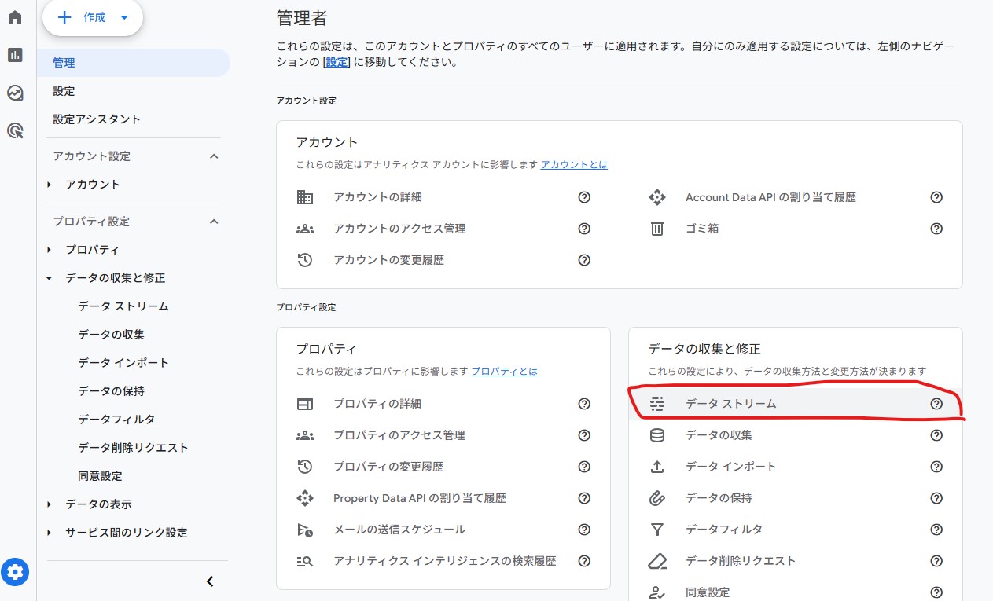Open the アカウントとは help link
The height and width of the screenshot is (601, 993).
click(x=574, y=165)
